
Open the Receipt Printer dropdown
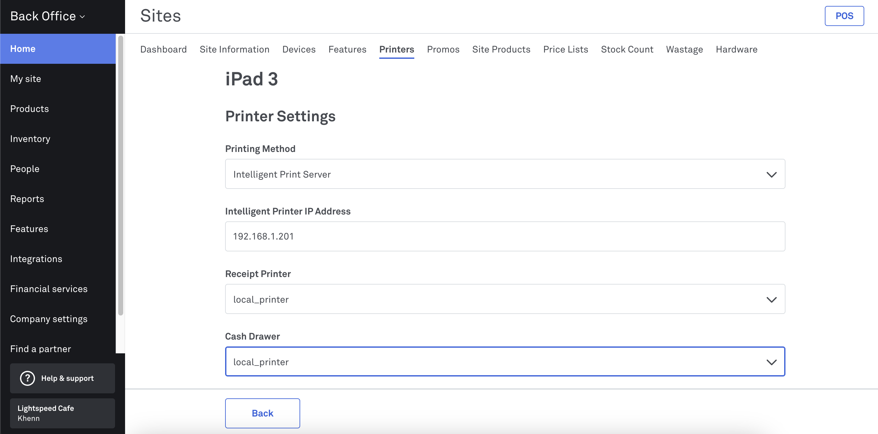pos(505,299)
